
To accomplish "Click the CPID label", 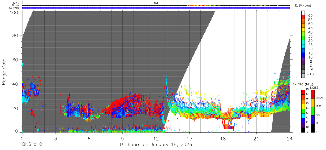I will tap(16, 3).
